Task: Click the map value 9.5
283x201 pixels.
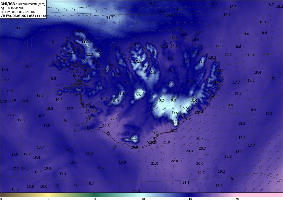Action: pos(175,113)
